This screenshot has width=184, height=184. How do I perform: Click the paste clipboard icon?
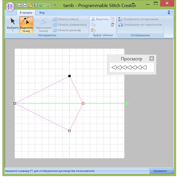click(x=93, y=30)
